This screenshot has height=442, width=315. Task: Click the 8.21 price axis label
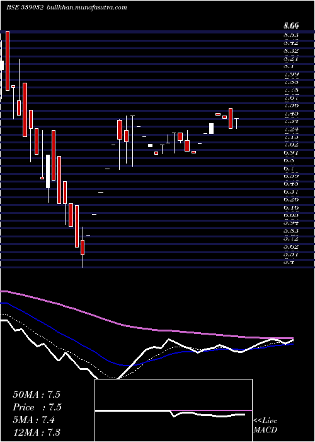291,59
